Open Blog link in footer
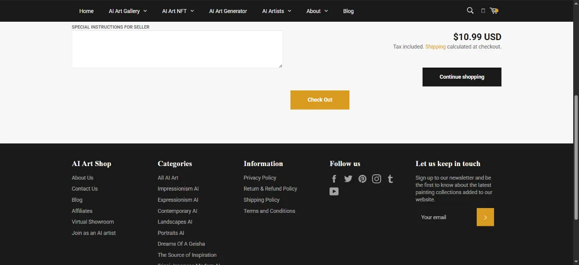This screenshot has width=579, height=265. pos(77,200)
